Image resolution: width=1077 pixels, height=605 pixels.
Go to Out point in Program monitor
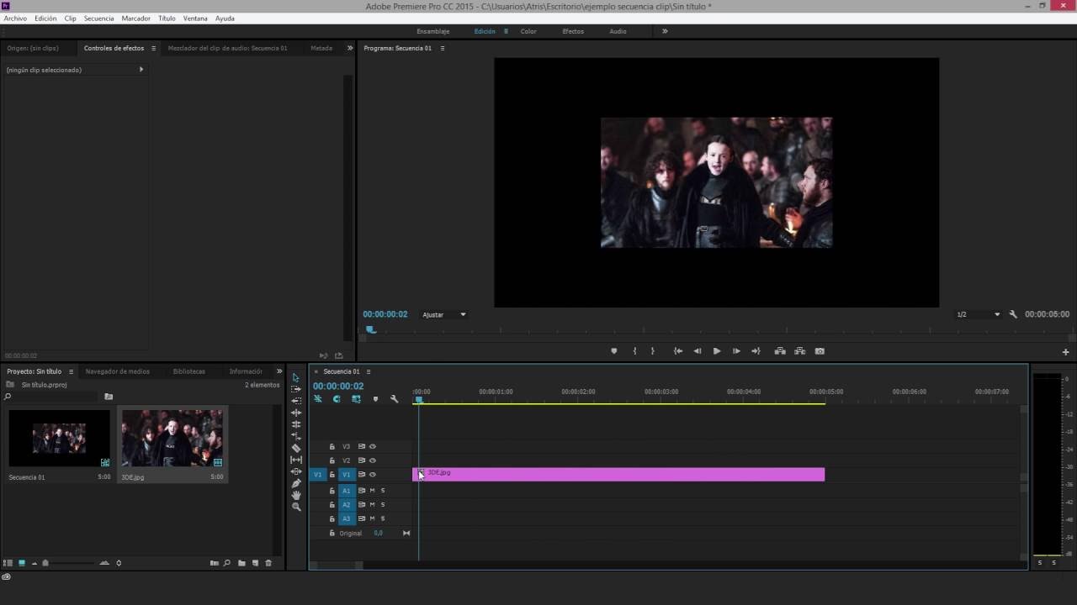[x=756, y=351]
